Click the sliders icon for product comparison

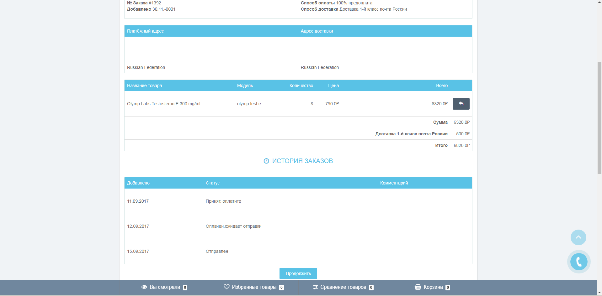pyautogui.click(x=315, y=287)
